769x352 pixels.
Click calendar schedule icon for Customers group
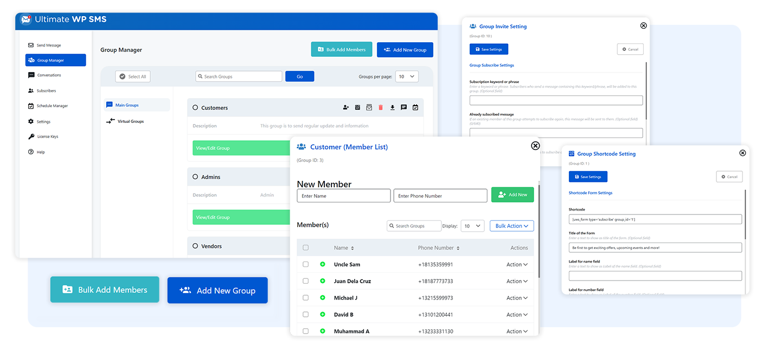coord(415,107)
